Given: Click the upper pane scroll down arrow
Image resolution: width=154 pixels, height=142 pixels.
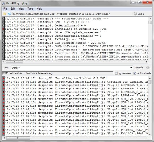Looking at the screenshot, I should point(150,58).
